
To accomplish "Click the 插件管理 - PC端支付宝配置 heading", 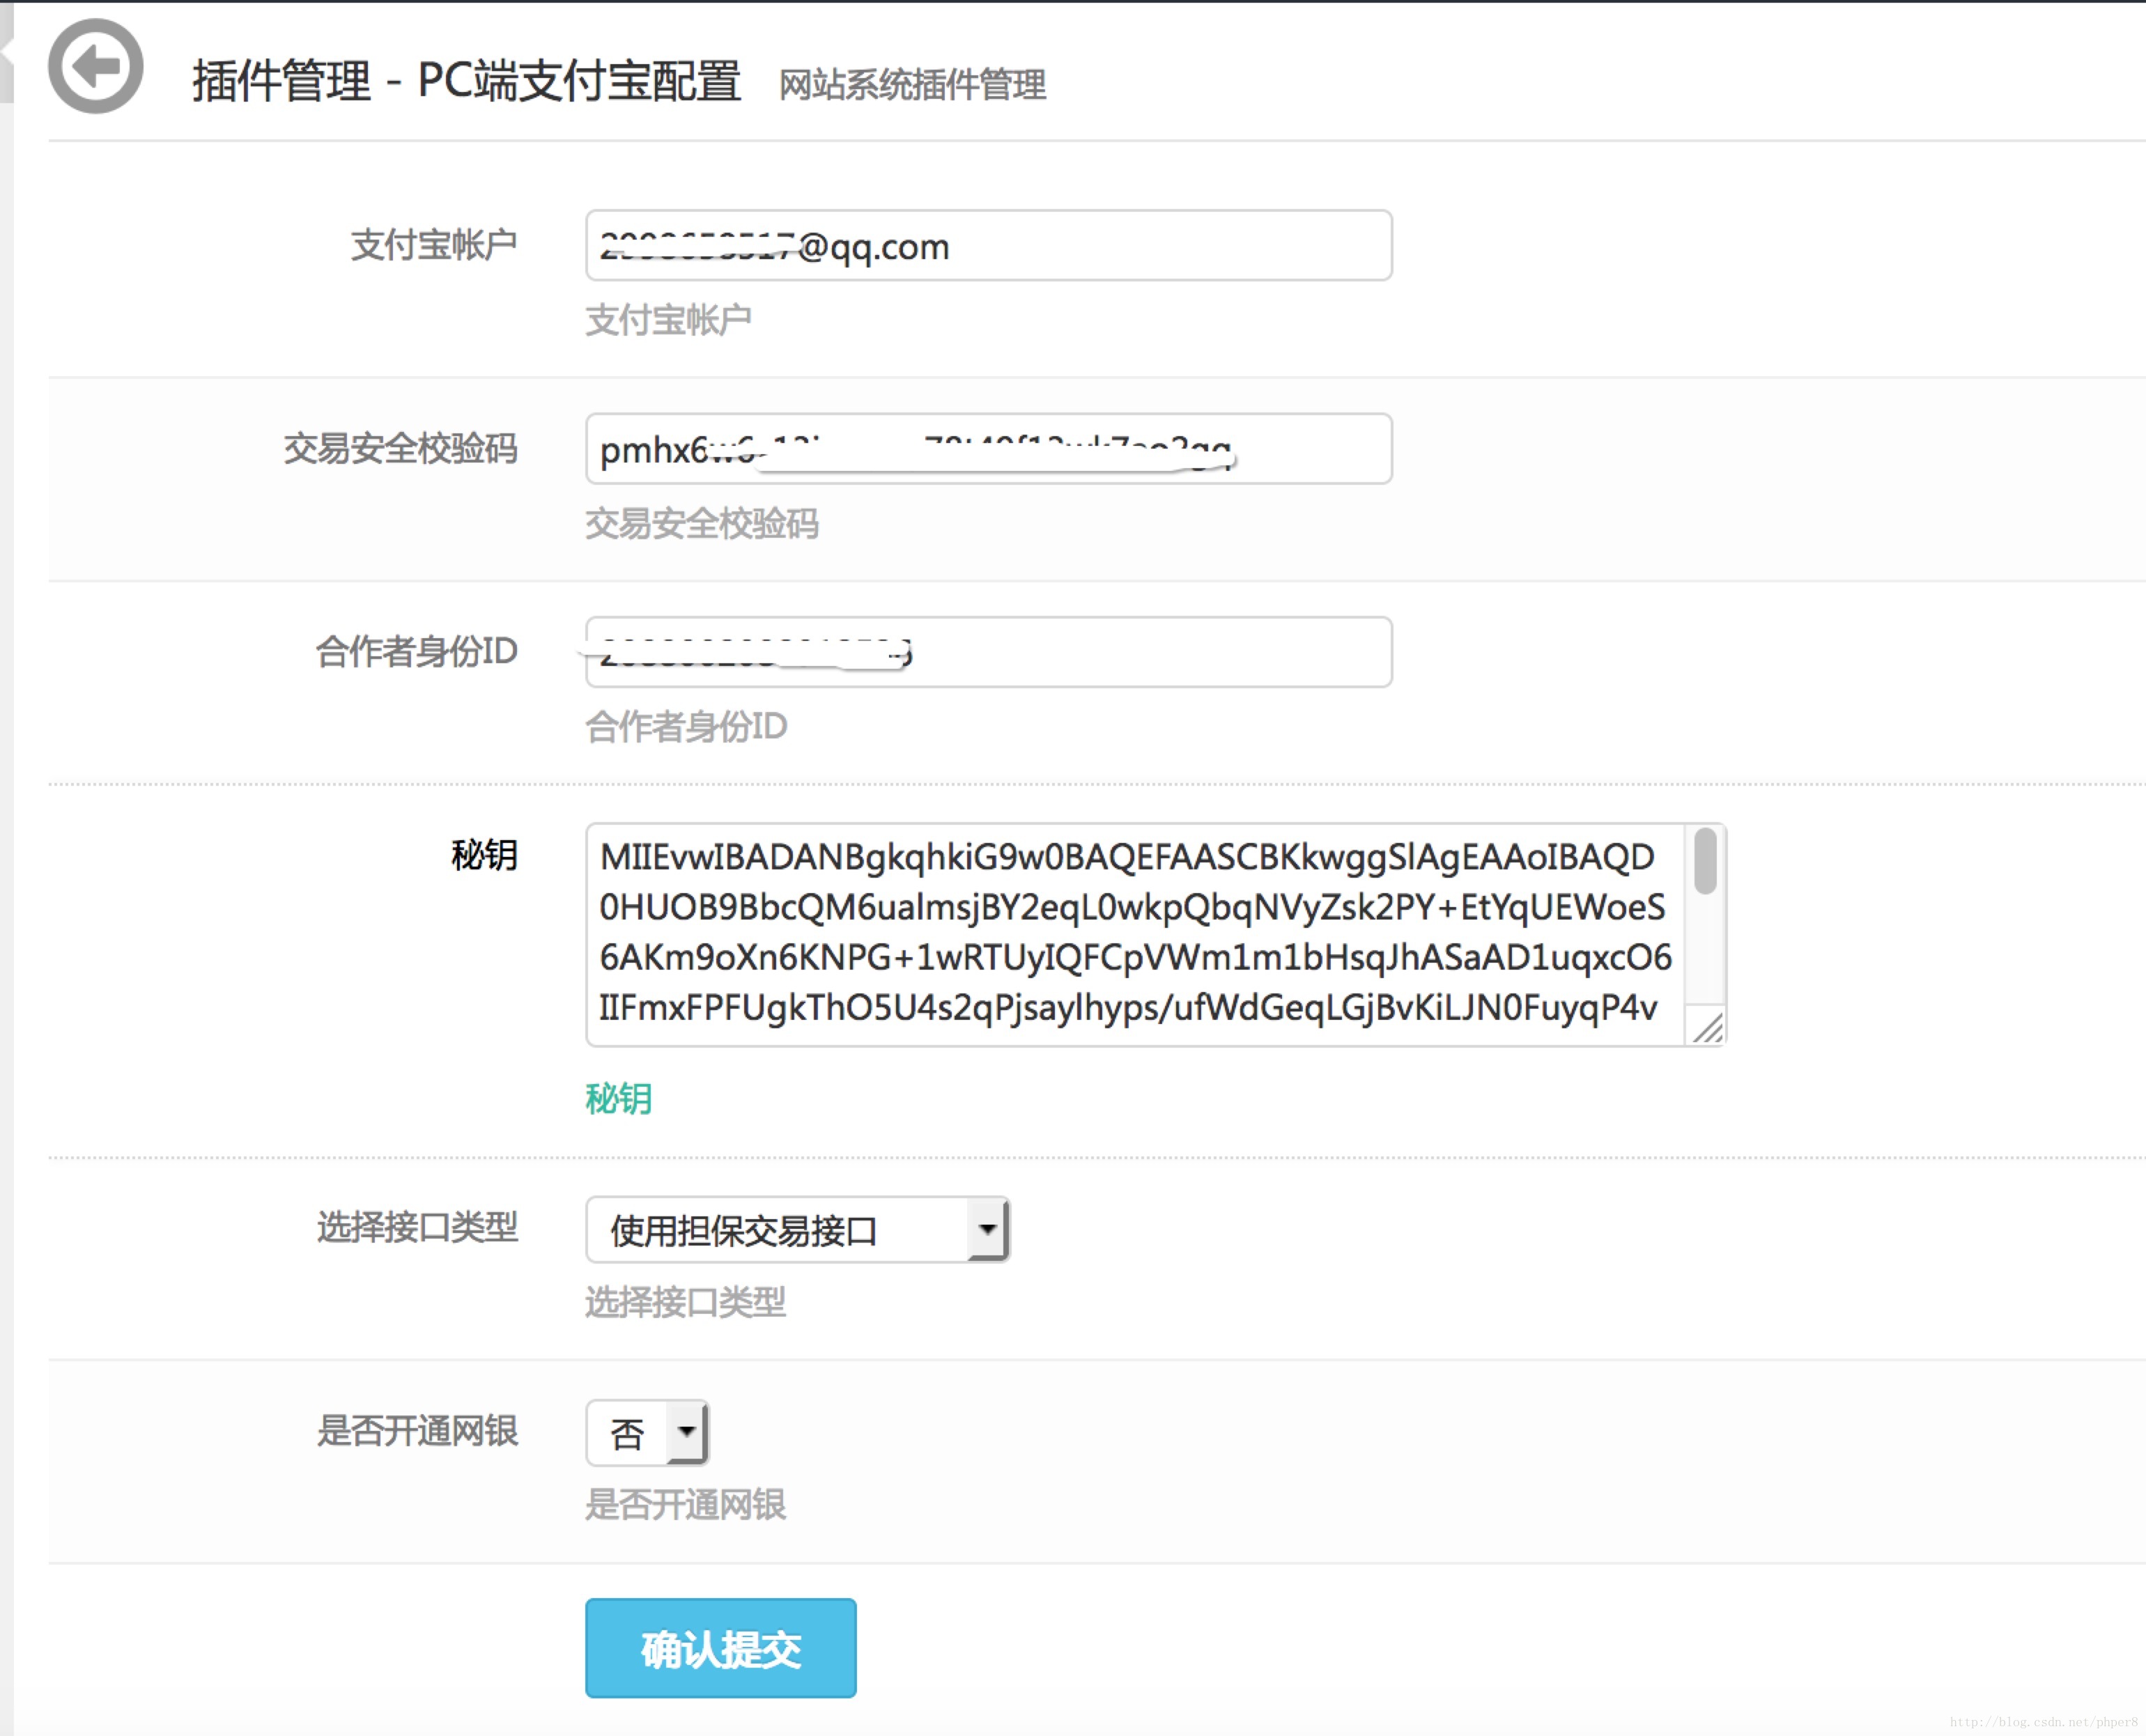I will (x=466, y=81).
